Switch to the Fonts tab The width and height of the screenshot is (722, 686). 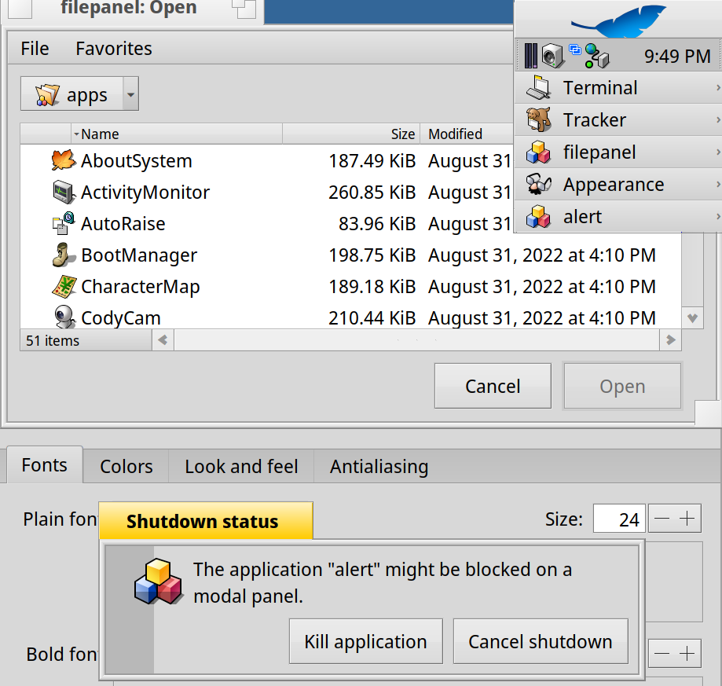[45, 465]
